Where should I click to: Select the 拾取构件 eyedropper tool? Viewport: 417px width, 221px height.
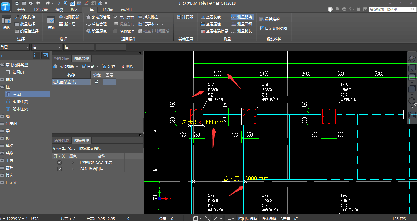tap(25, 17)
